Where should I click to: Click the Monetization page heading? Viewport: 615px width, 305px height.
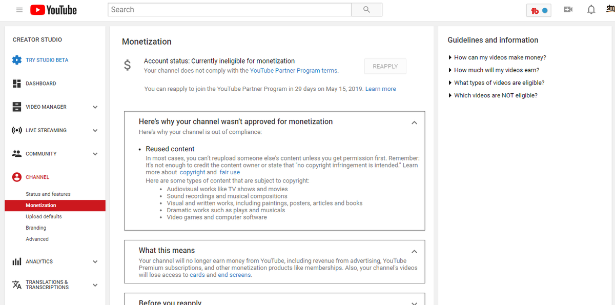click(x=147, y=42)
